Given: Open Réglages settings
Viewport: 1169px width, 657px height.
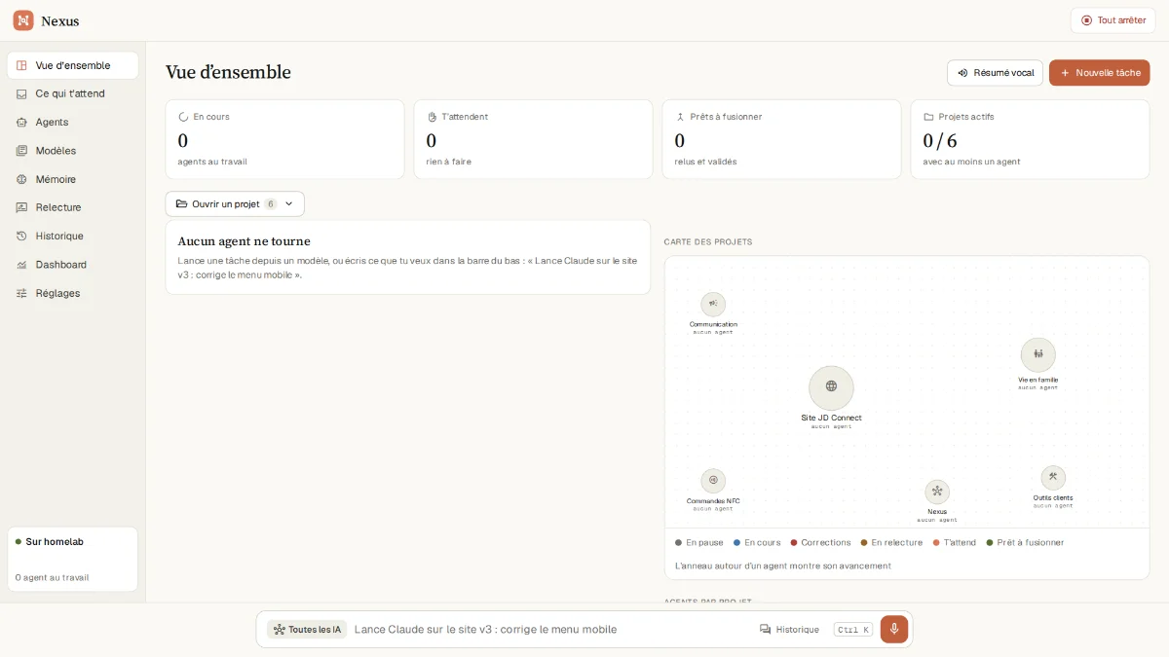Looking at the screenshot, I should [72, 293].
